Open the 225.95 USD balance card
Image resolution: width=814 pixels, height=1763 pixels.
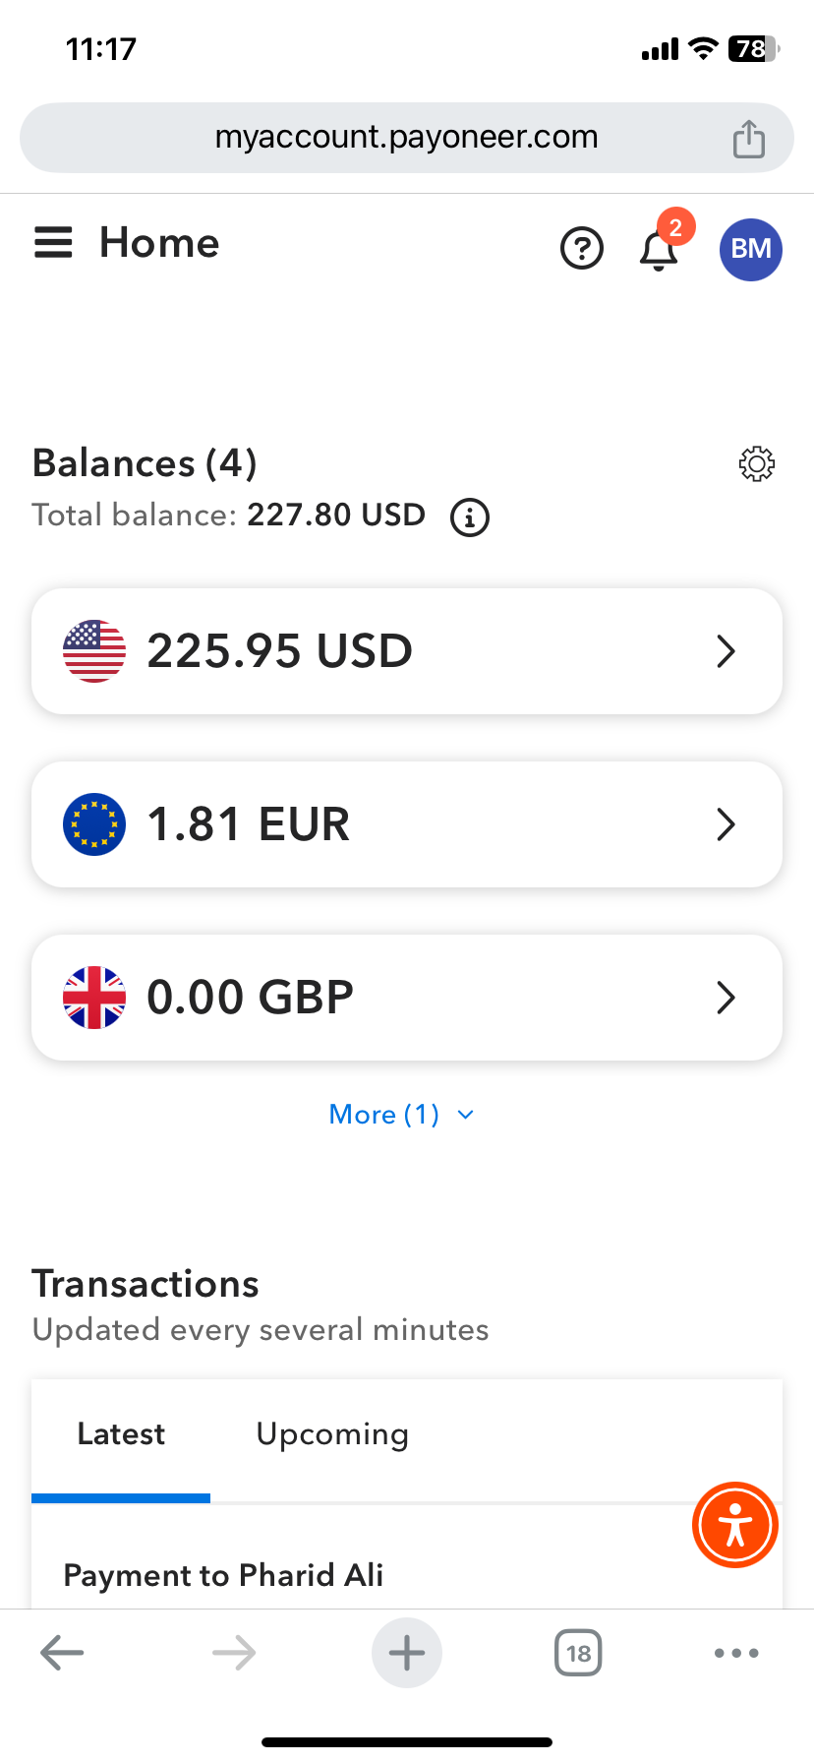[x=407, y=651]
